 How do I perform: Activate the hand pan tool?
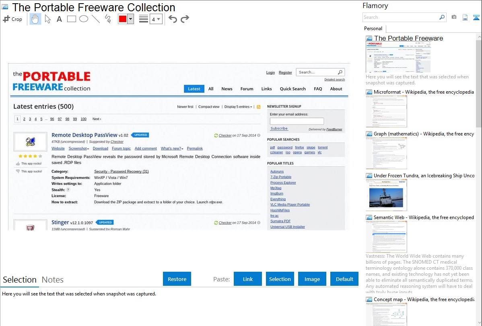pos(35,19)
